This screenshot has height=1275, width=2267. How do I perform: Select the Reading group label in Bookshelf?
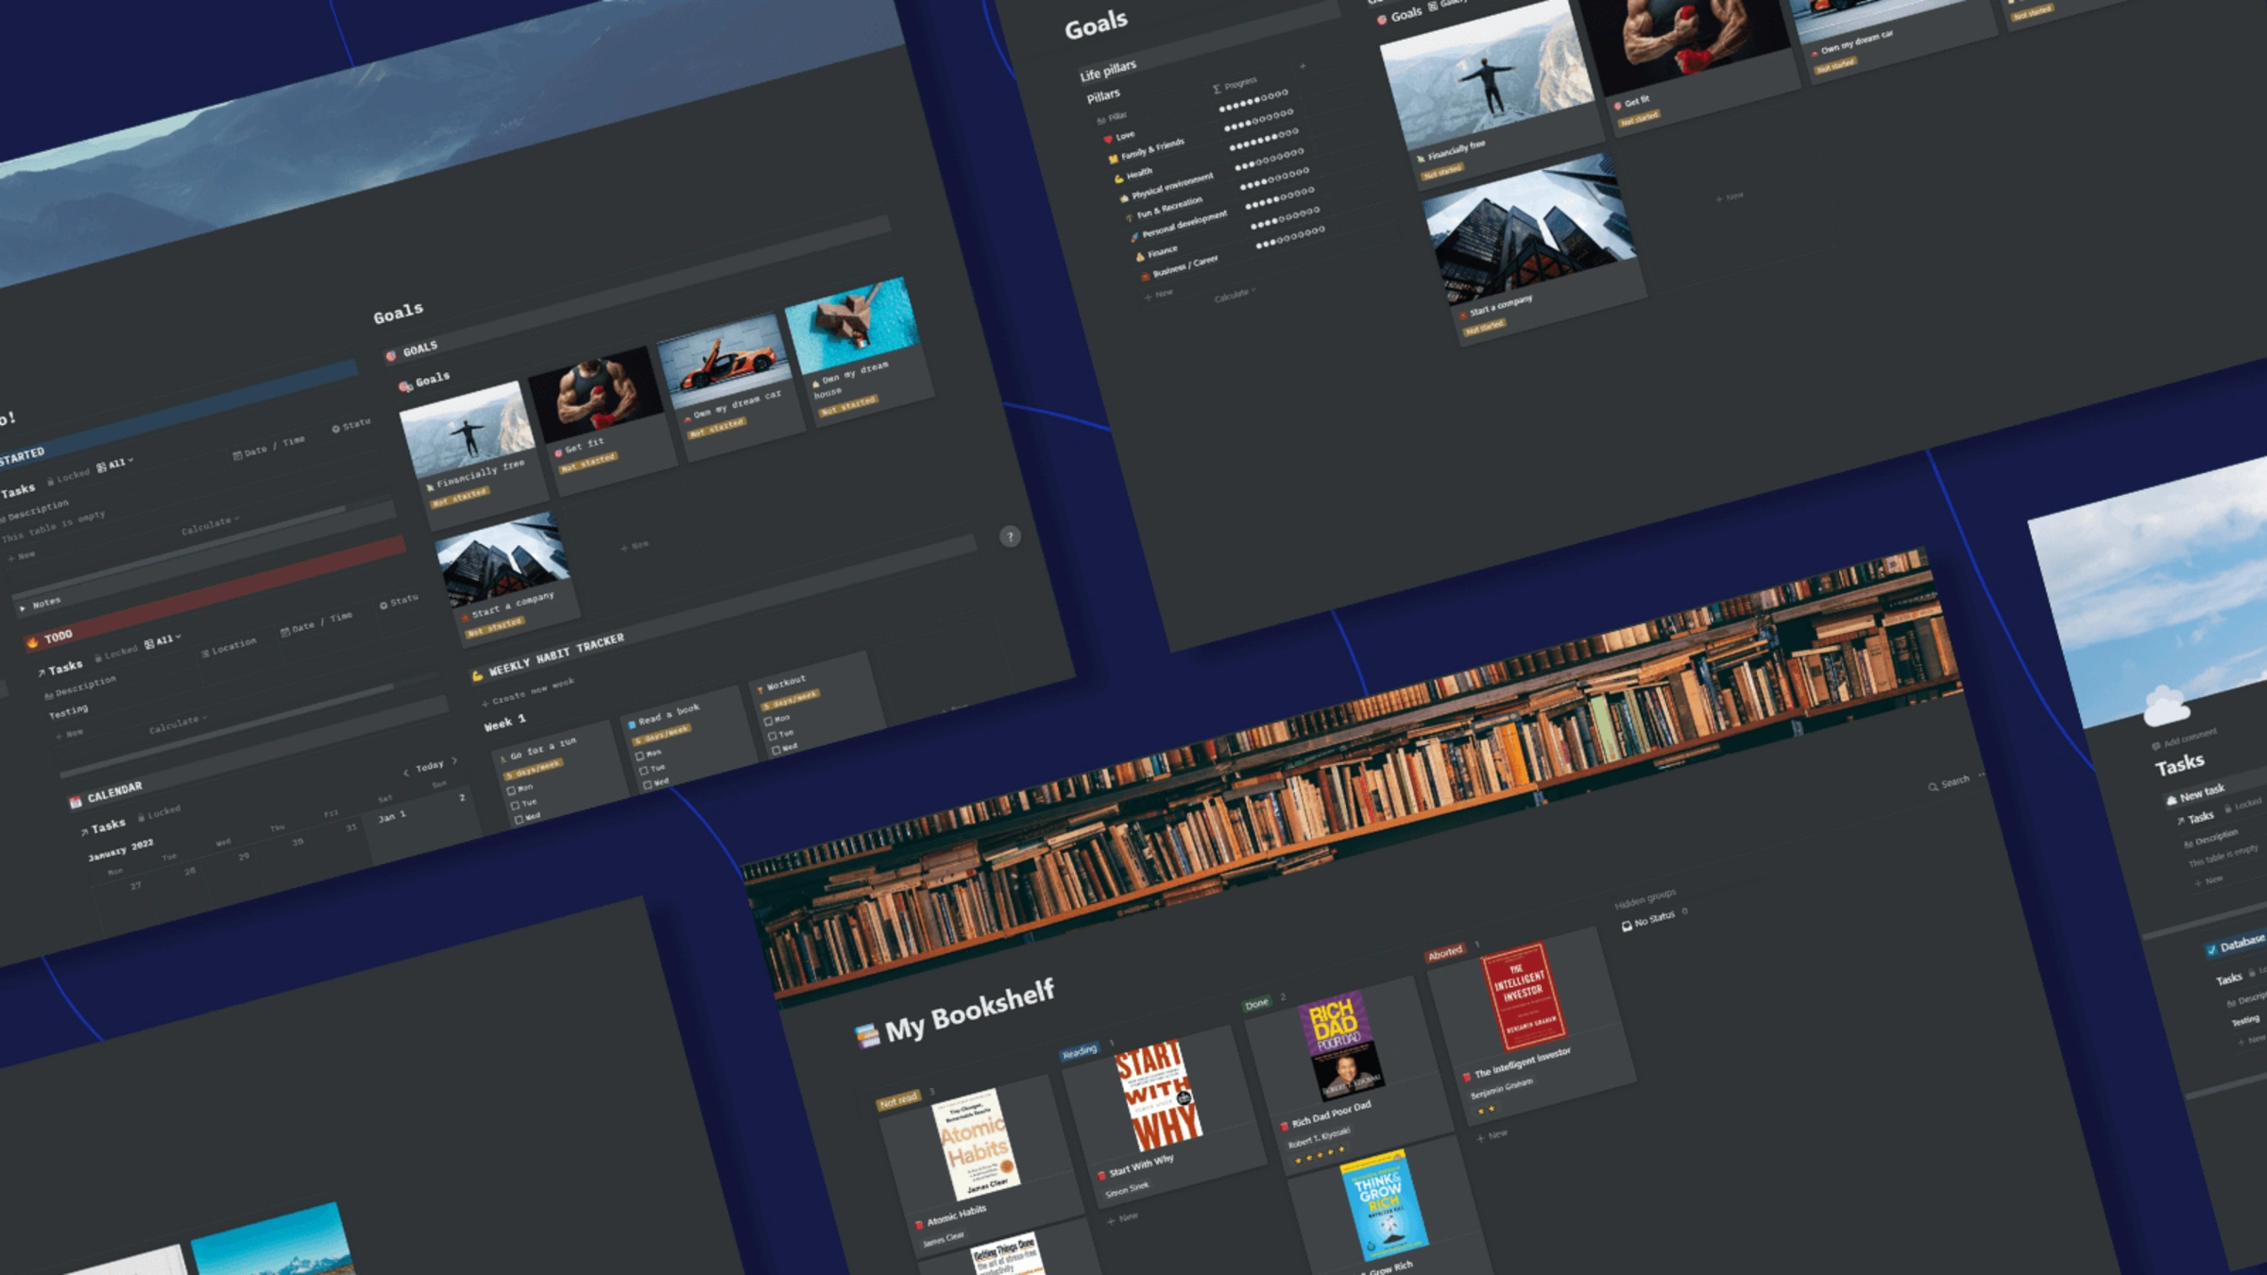(x=1079, y=1051)
